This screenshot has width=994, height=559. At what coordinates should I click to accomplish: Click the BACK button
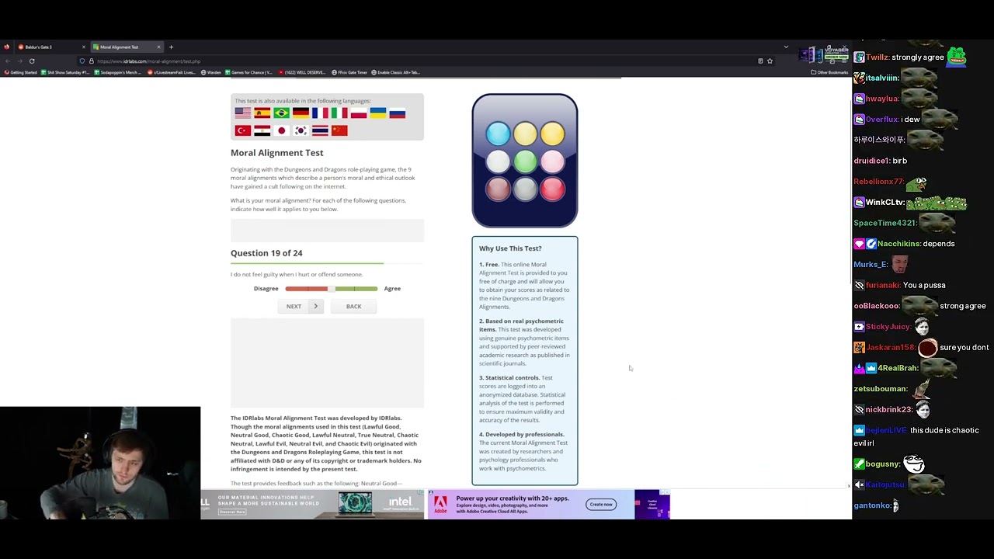[x=353, y=307]
